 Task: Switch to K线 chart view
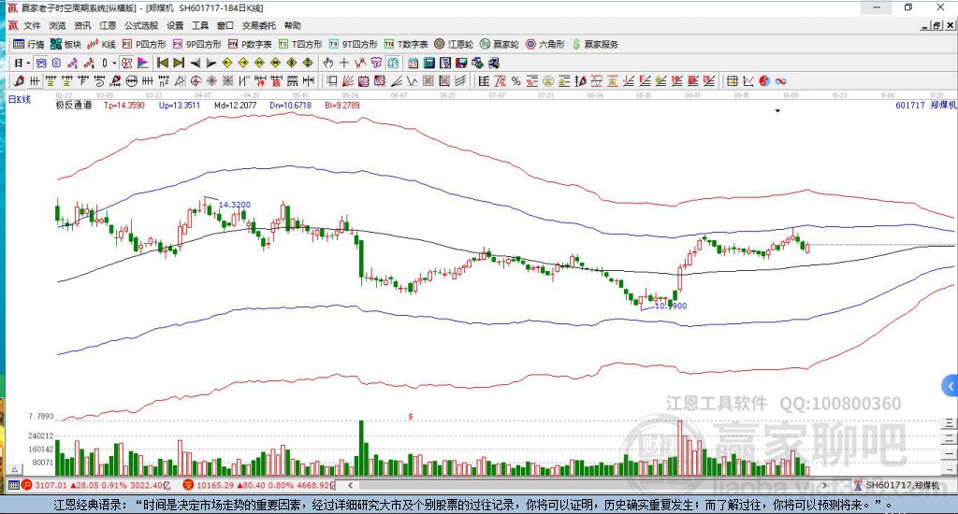tap(101, 44)
